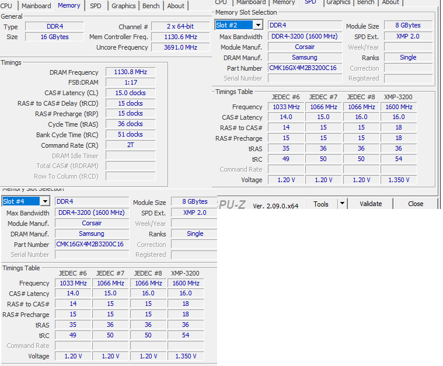This screenshot has height=366, width=443.
Task: Click Slot #2 Part Number CMK16GX4M2B3200C16 field
Action: (x=305, y=68)
